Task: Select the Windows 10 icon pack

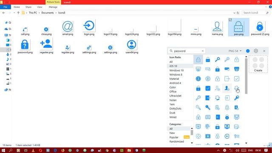Action: click(176, 70)
